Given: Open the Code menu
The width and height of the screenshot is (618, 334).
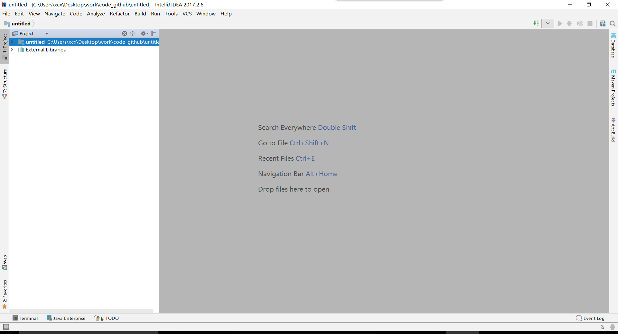Looking at the screenshot, I should tap(76, 14).
